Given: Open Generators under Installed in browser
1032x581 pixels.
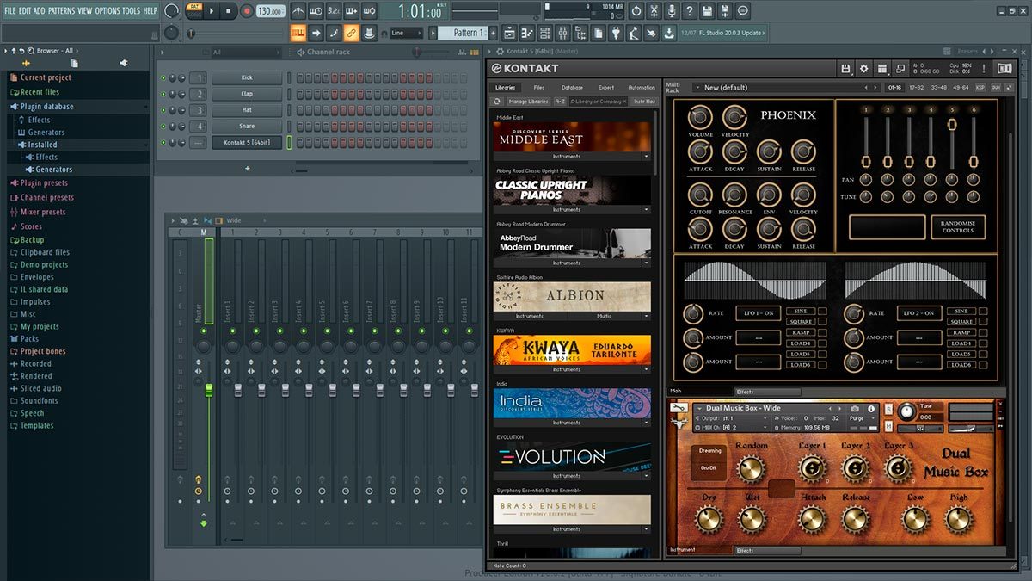Looking at the screenshot, I should 53,170.
